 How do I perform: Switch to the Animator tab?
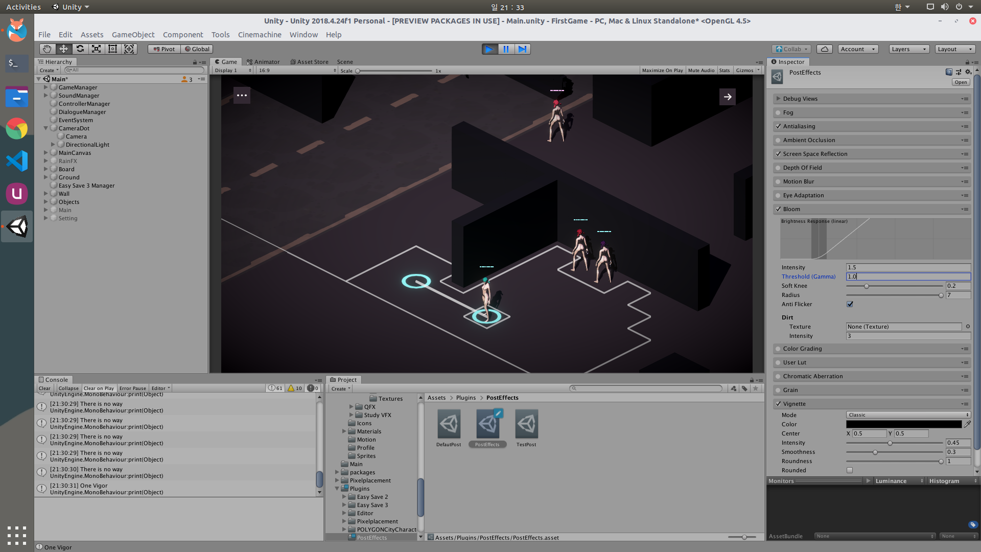click(263, 62)
